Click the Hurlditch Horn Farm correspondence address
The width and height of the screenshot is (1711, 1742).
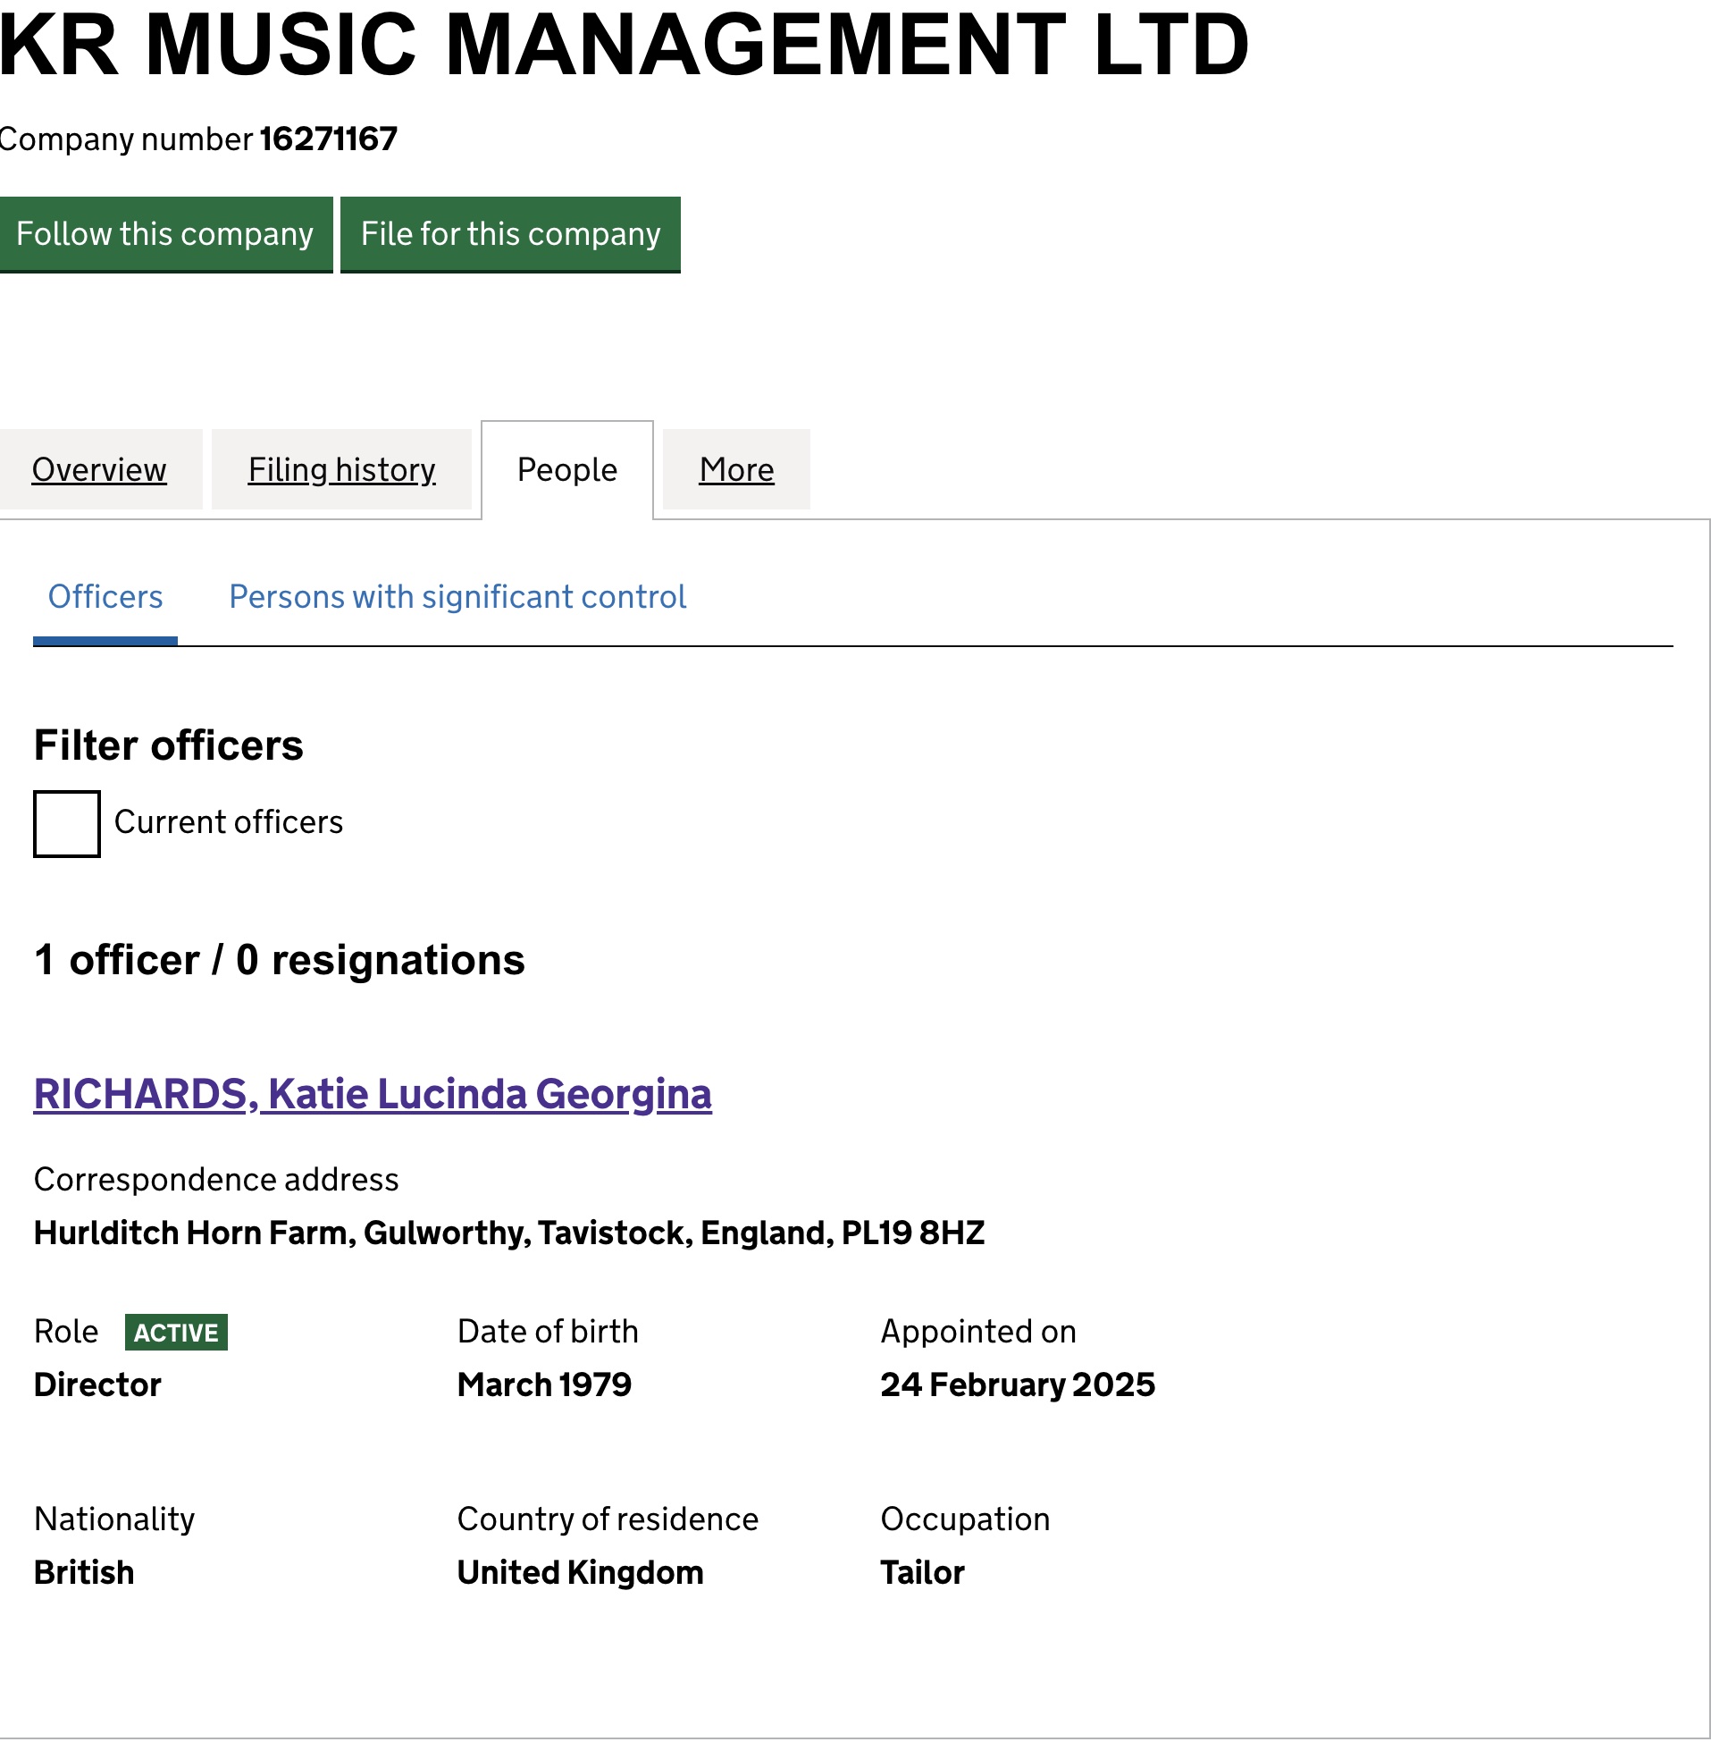click(x=509, y=1233)
